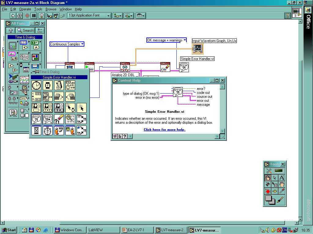Open the Analog 2D DBL polymorphic selector
Viewport: 313px width, 234px height.
[125, 75]
